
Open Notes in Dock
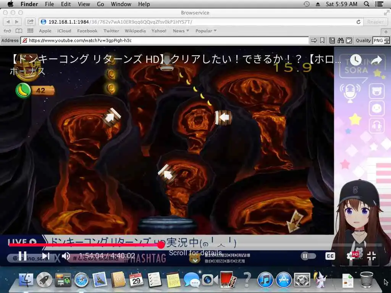pyautogui.click(x=173, y=280)
